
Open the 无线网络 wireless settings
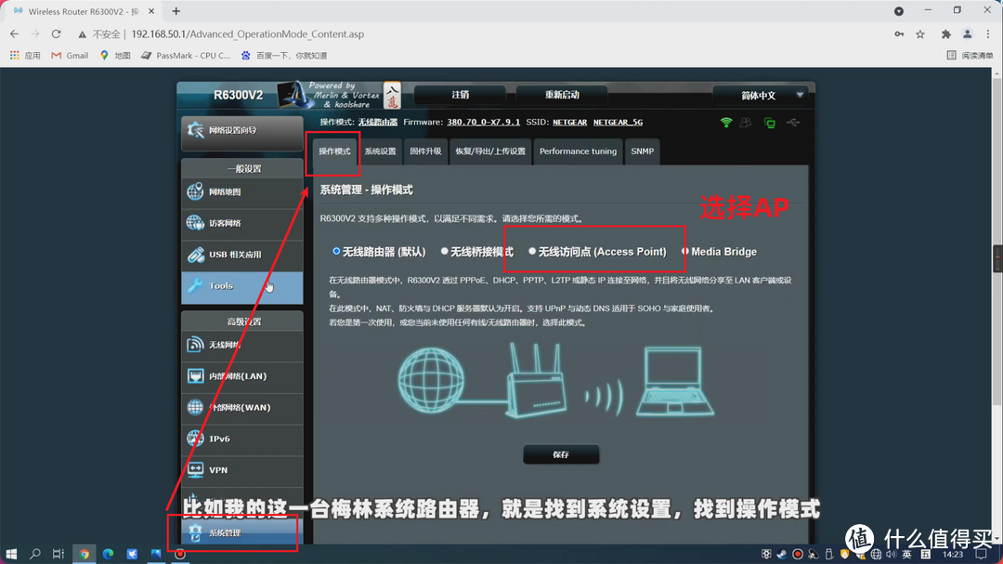241,345
